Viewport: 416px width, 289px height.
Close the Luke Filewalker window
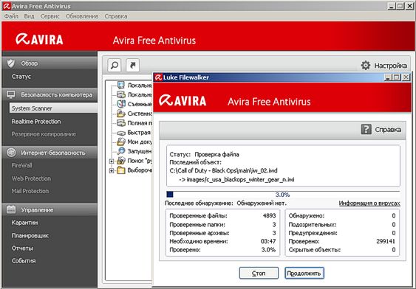pyautogui.click(x=406, y=77)
